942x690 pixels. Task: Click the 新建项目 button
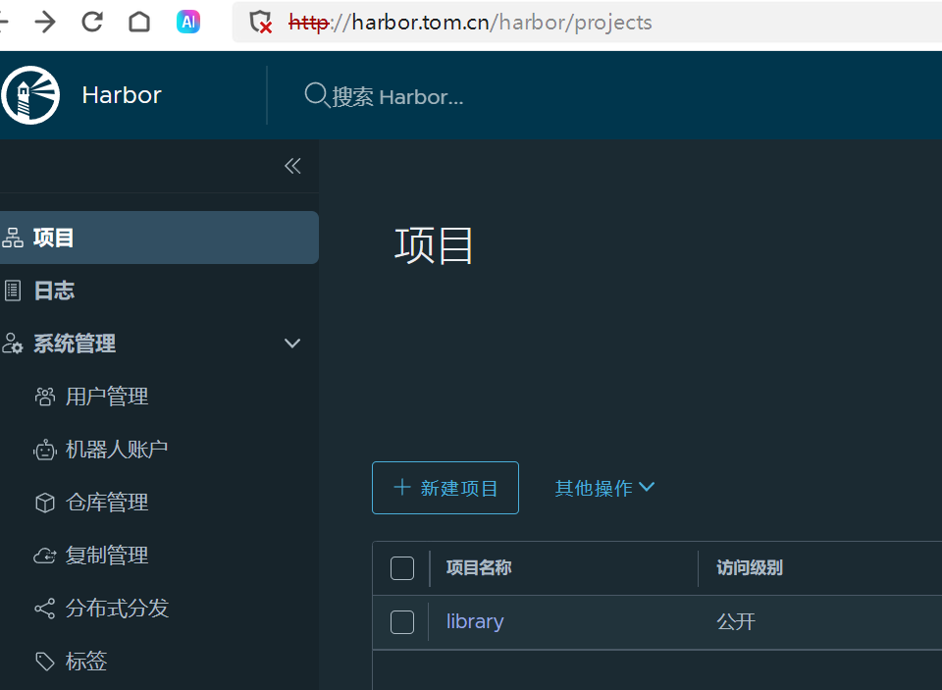(x=445, y=488)
